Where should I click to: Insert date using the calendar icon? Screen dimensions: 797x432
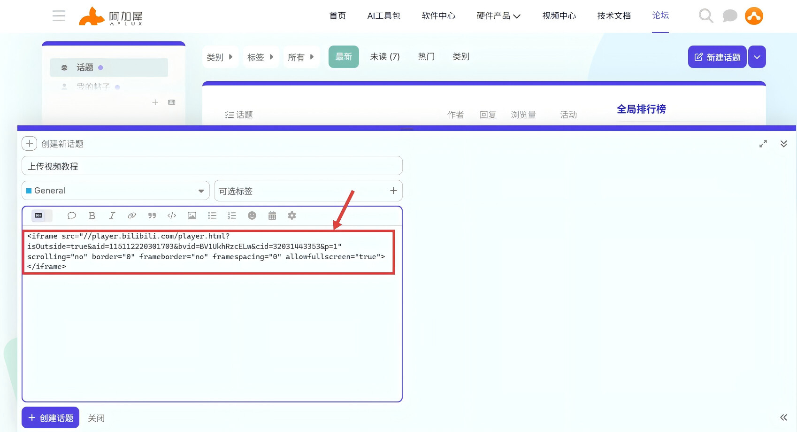(272, 216)
